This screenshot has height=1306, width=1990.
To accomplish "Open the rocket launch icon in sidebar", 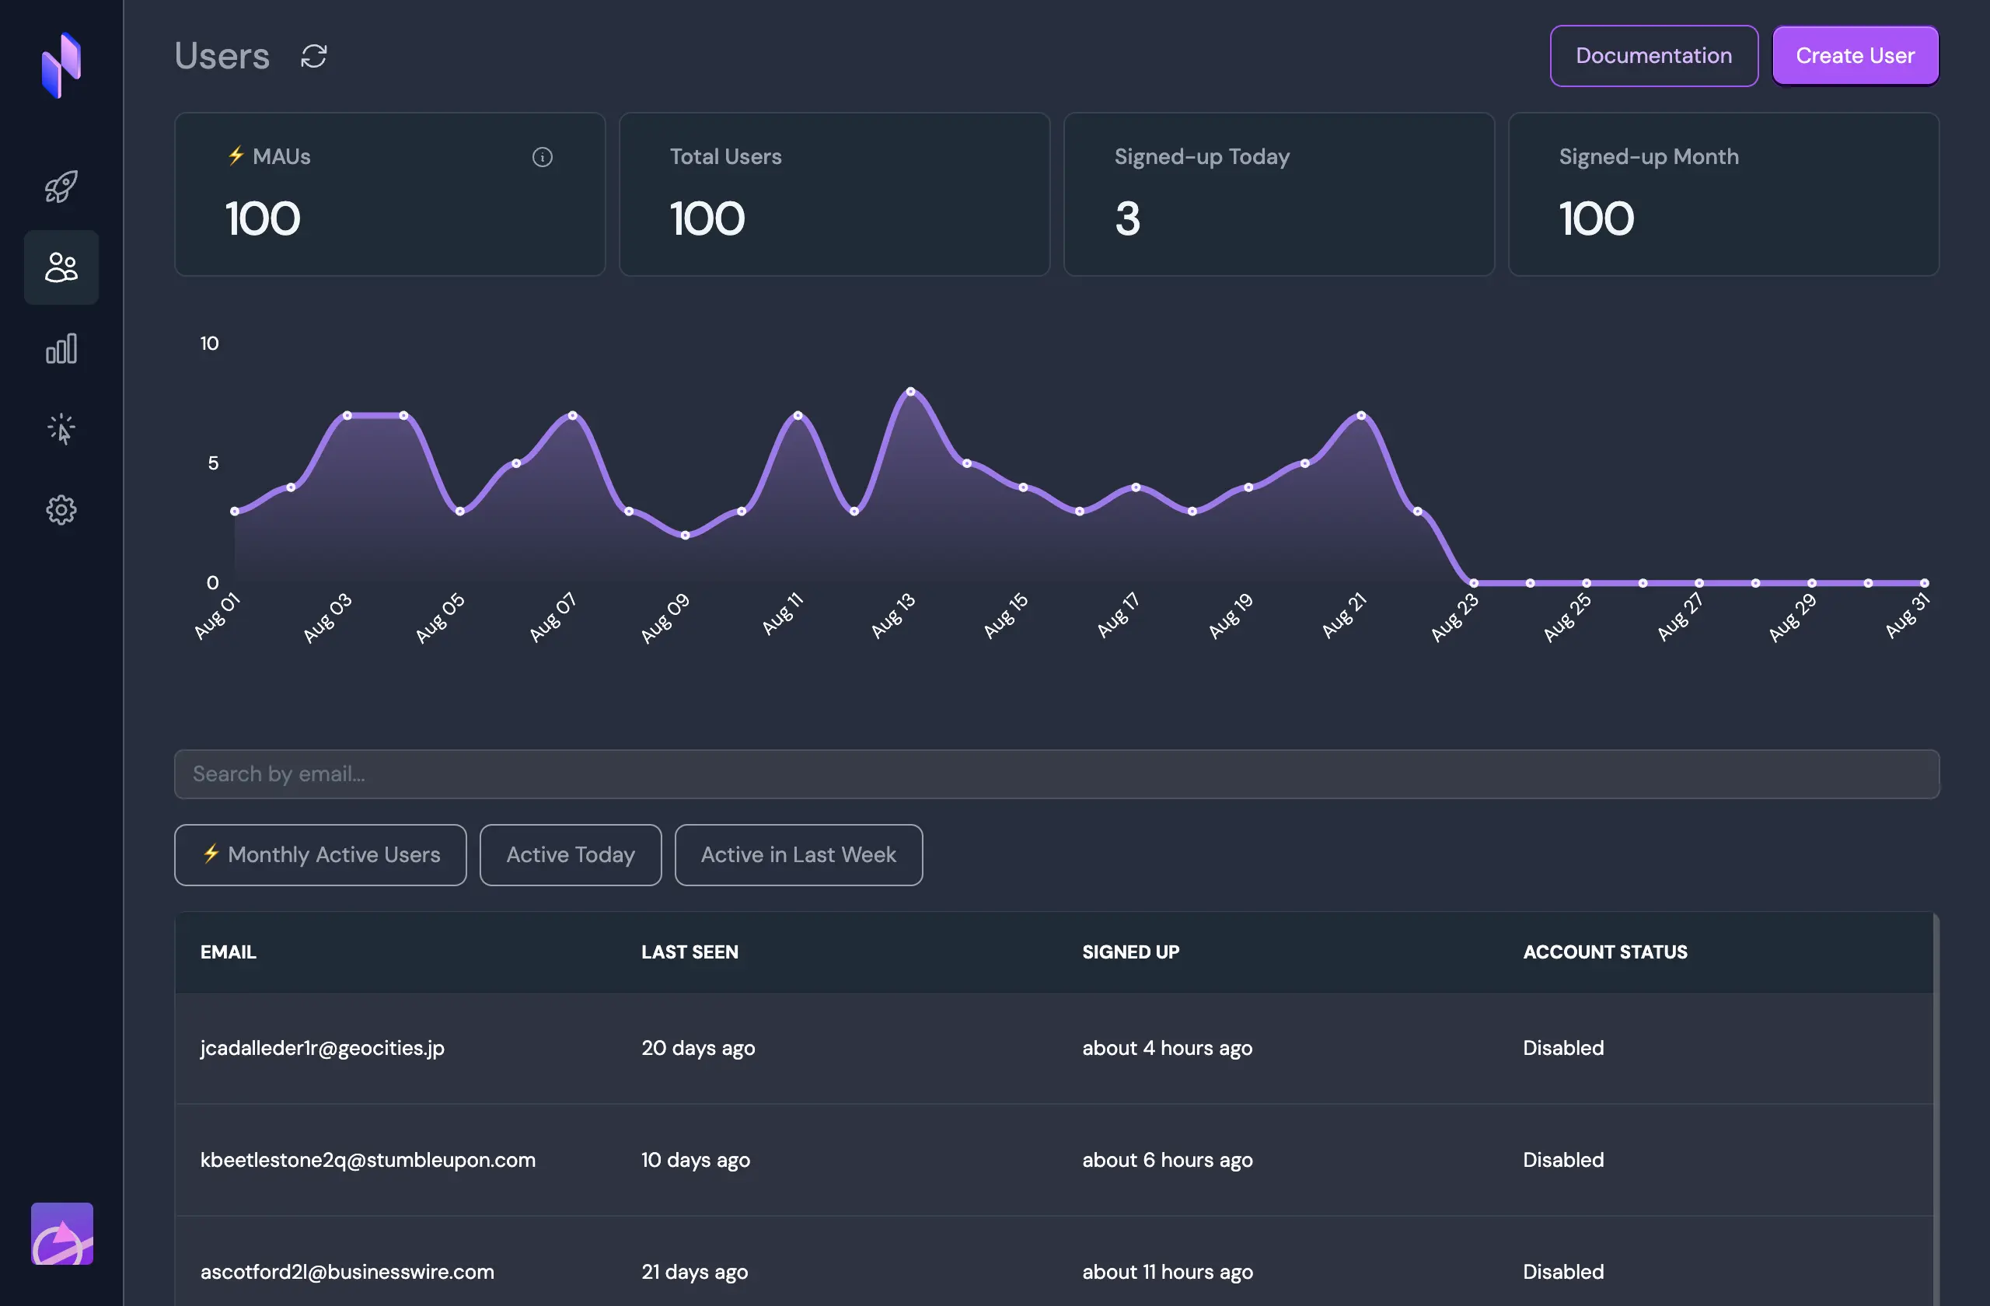I will click(x=61, y=187).
